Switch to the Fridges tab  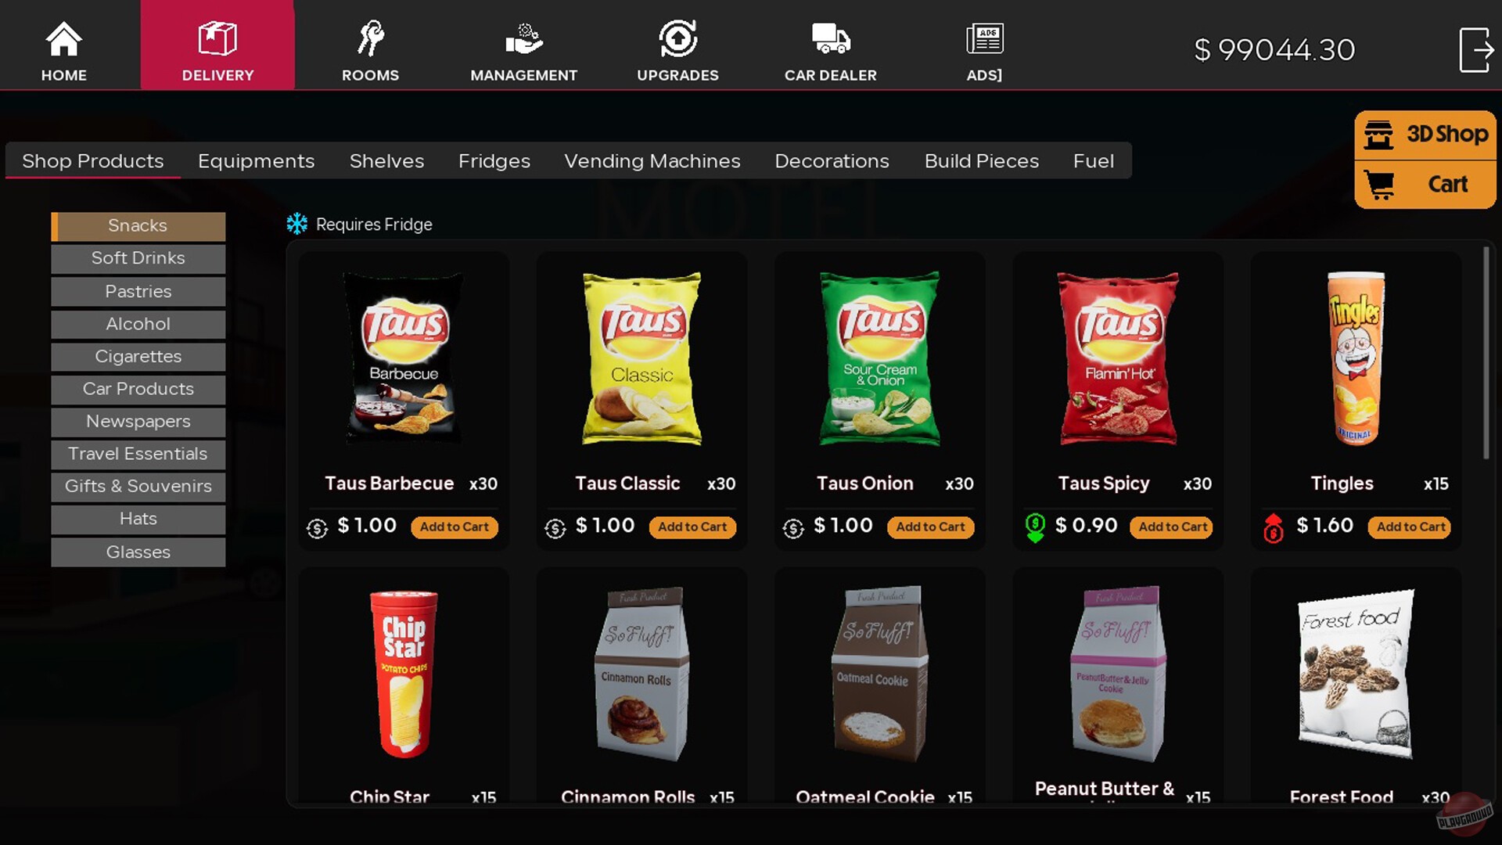(494, 161)
